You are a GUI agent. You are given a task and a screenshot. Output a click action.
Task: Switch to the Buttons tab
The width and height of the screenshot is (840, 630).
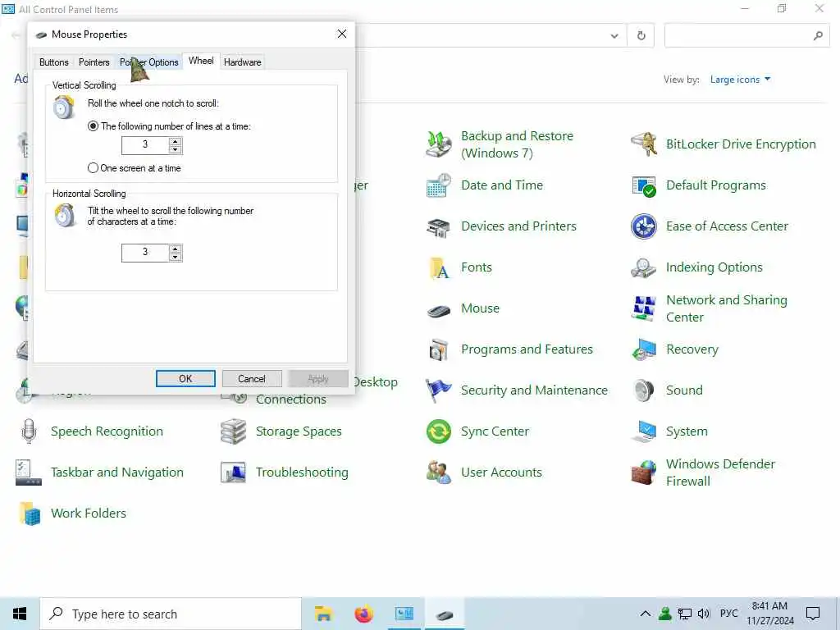53,62
